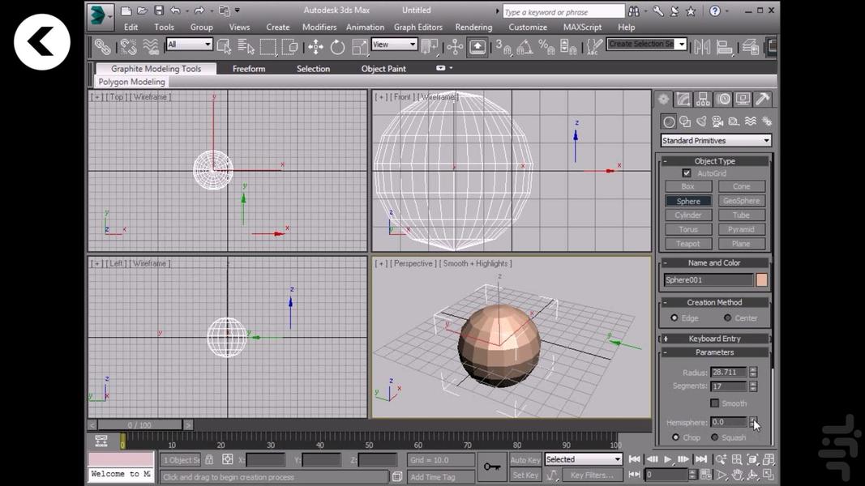
Task: Open the Standard Primitives dropdown
Action: (x=715, y=139)
